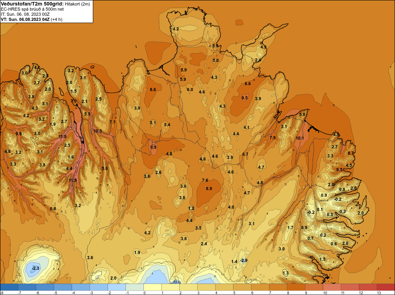Click the 6.0 temperature value on the map
This screenshot has width=395, height=295.
click(x=190, y=90)
